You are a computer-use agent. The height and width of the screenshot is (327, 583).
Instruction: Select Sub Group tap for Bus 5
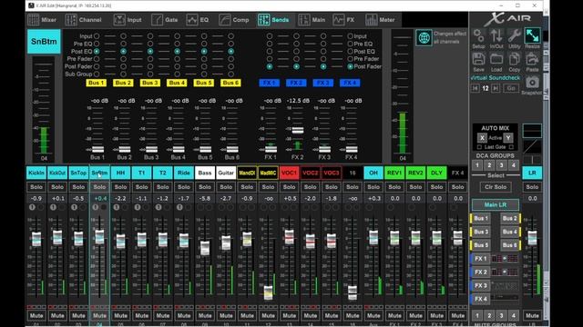click(x=204, y=74)
